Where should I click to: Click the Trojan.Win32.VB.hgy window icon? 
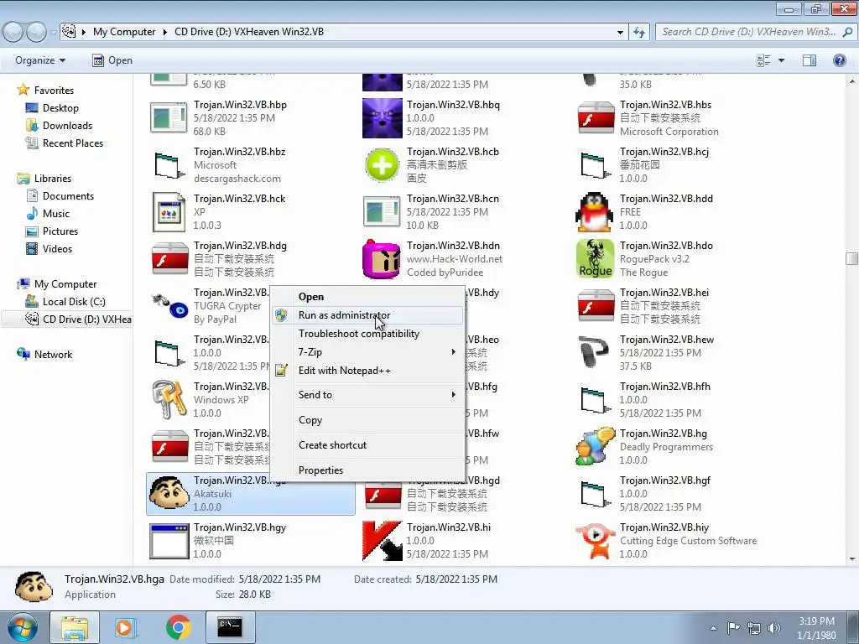(x=169, y=541)
